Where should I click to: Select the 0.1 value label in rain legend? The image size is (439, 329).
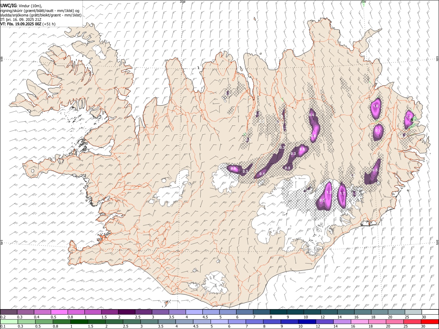click(3, 327)
